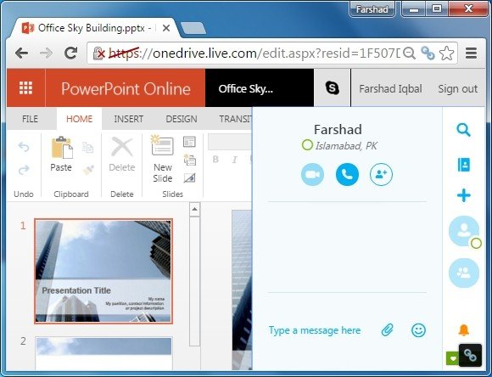The height and width of the screenshot is (377, 492).
Task: Click the Office Sky... document title
Action: (246, 89)
